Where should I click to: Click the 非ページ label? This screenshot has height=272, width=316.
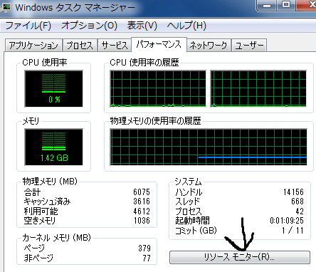(38, 258)
